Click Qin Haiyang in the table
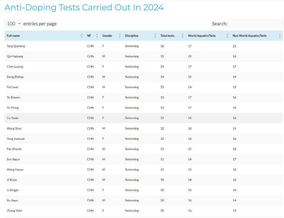The height and width of the screenshot is (218, 284). coord(15,56)
